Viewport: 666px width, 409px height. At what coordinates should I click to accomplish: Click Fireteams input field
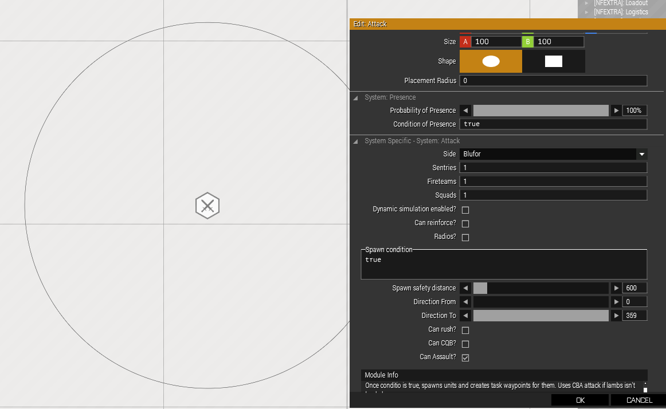click(x=553, y=182)
